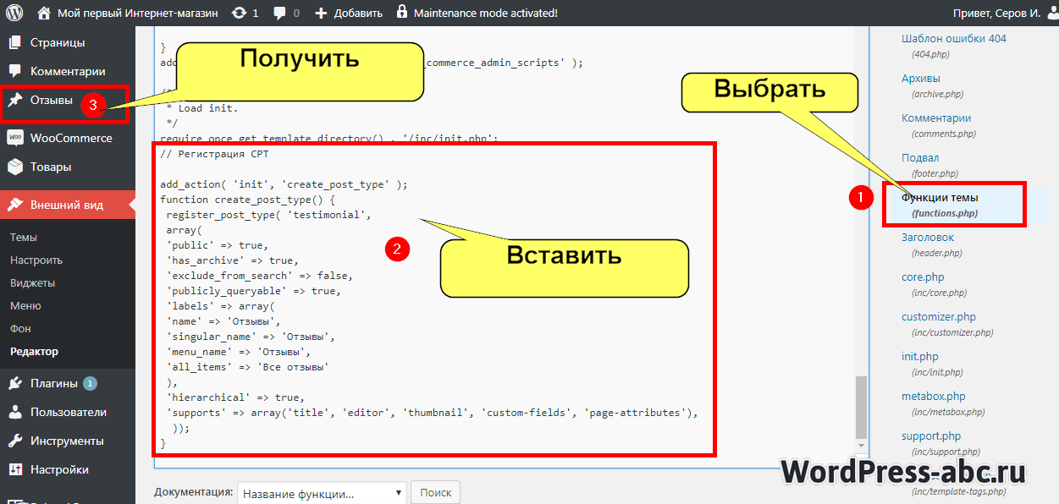Click the Плагины plug icon
The height and width of the screenshot is (504, 1059).
pyautogui.click(x=15, y=383)
